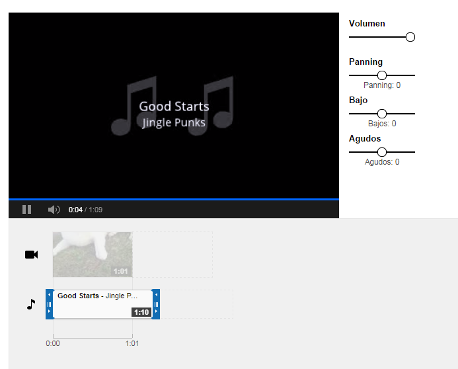Screen dimensions: 458x369
Task: Select the Good Starts audio clip
Action: pos(102,304)
